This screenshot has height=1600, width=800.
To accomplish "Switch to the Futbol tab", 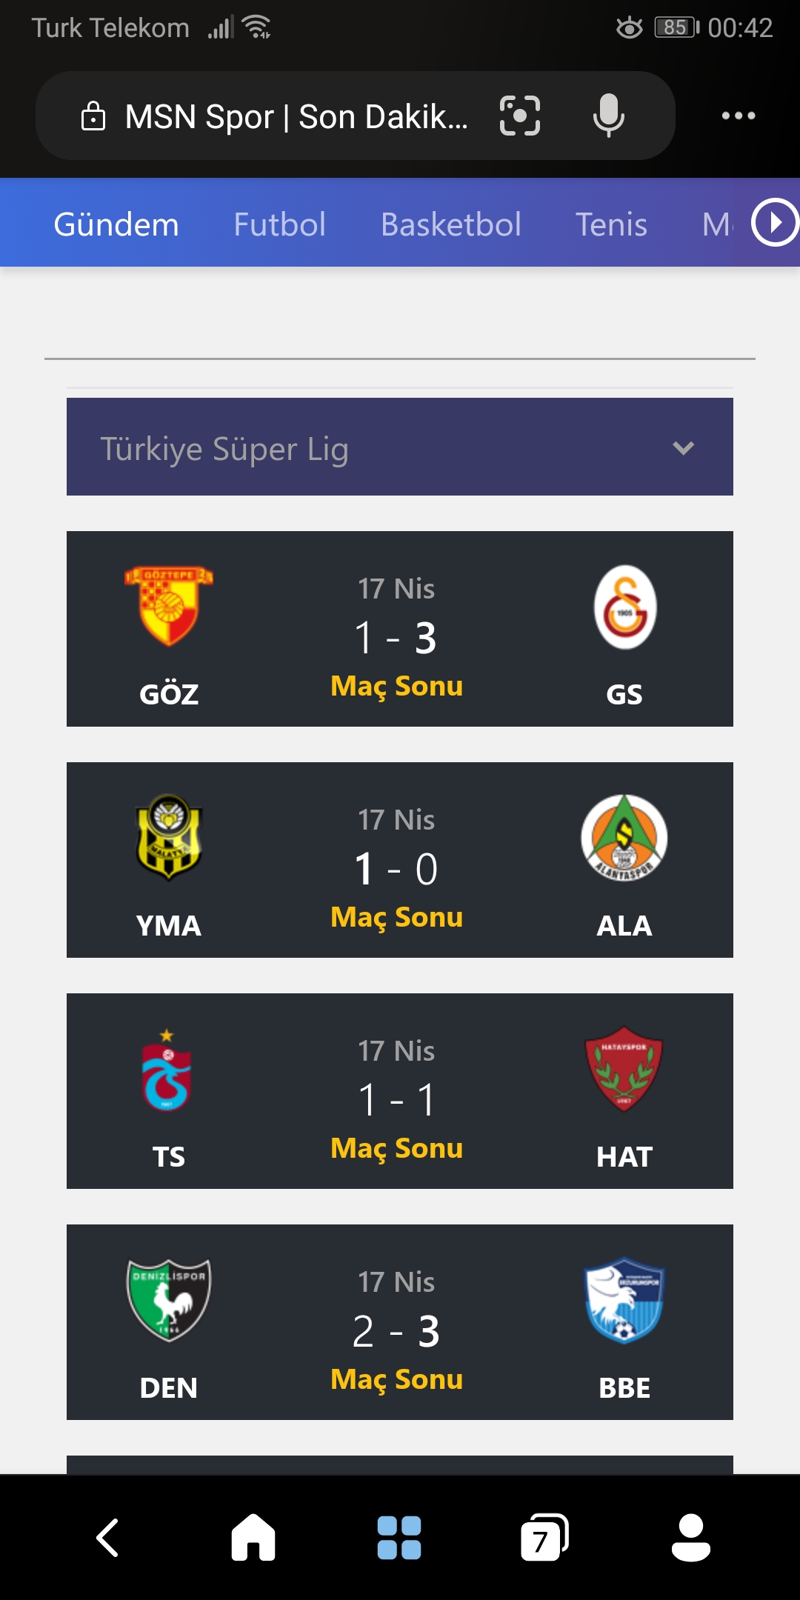I will point(279,224).
